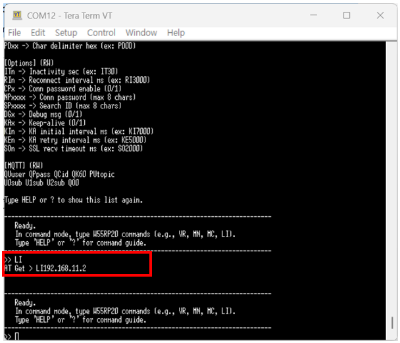Minimize the Tera Term window
This screenshot has width=400, height=343.
point(313,15)
